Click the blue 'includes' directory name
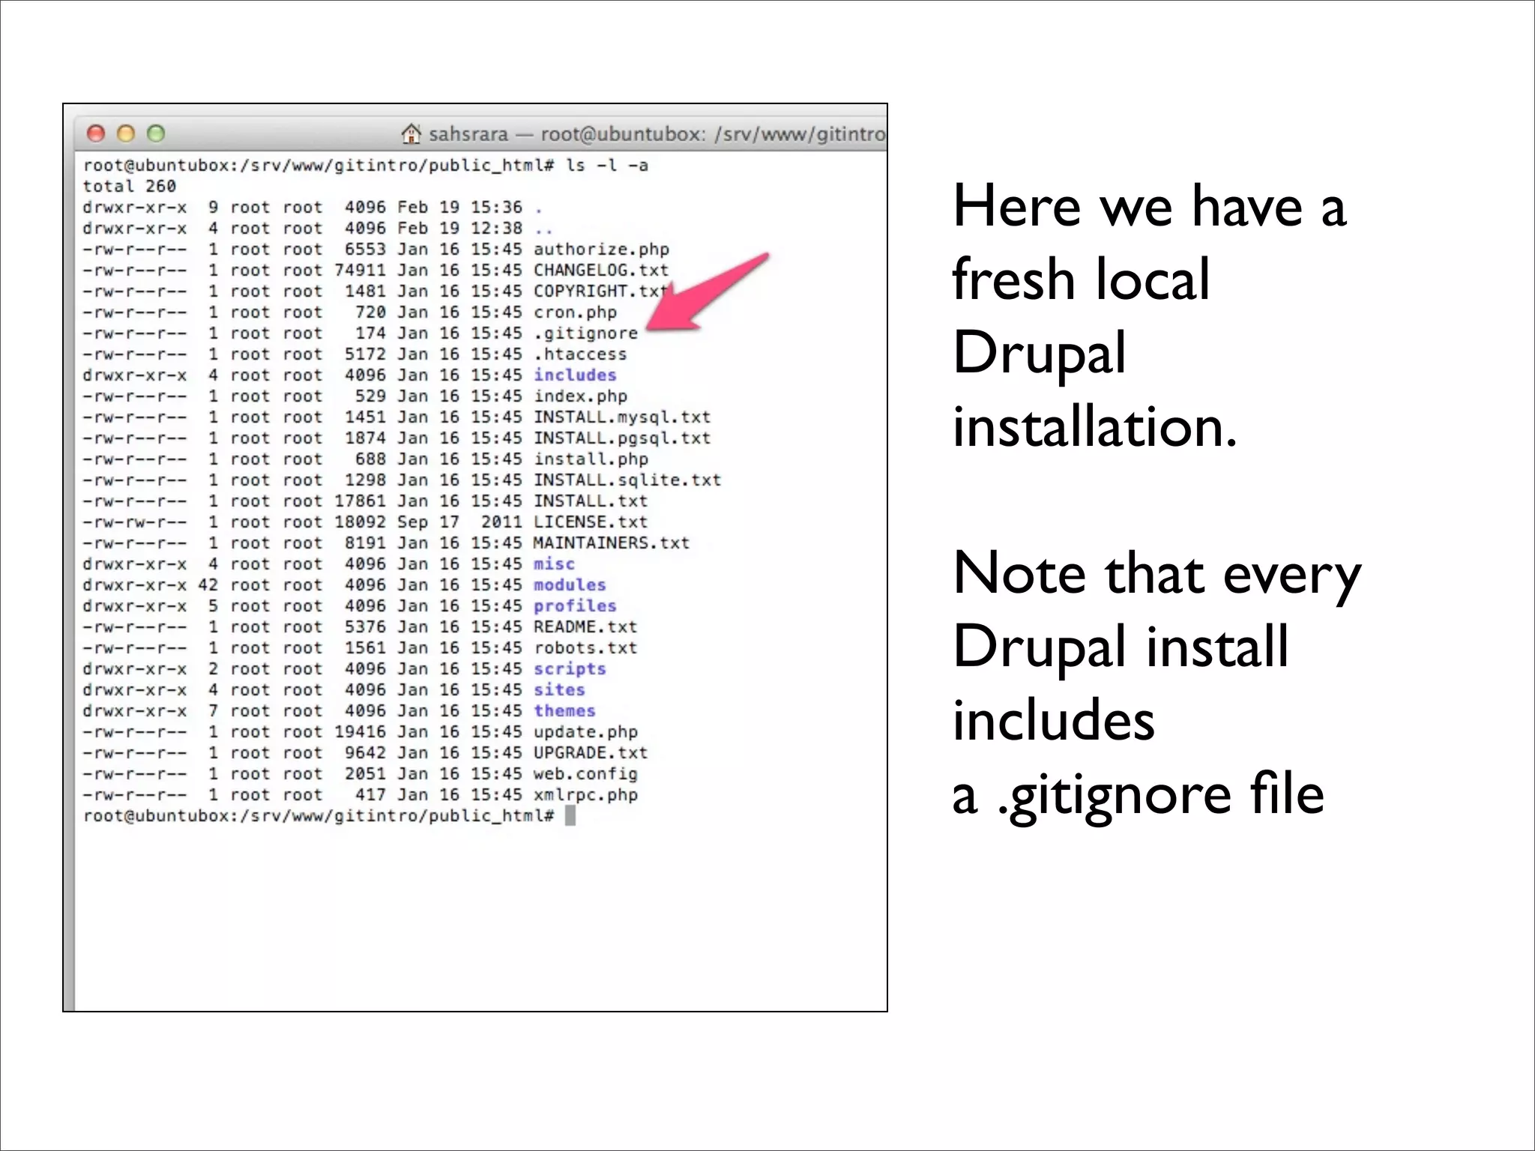The height and width of the screenshot is (1151, 1535). pyautogui.click(x=575, y=375)
